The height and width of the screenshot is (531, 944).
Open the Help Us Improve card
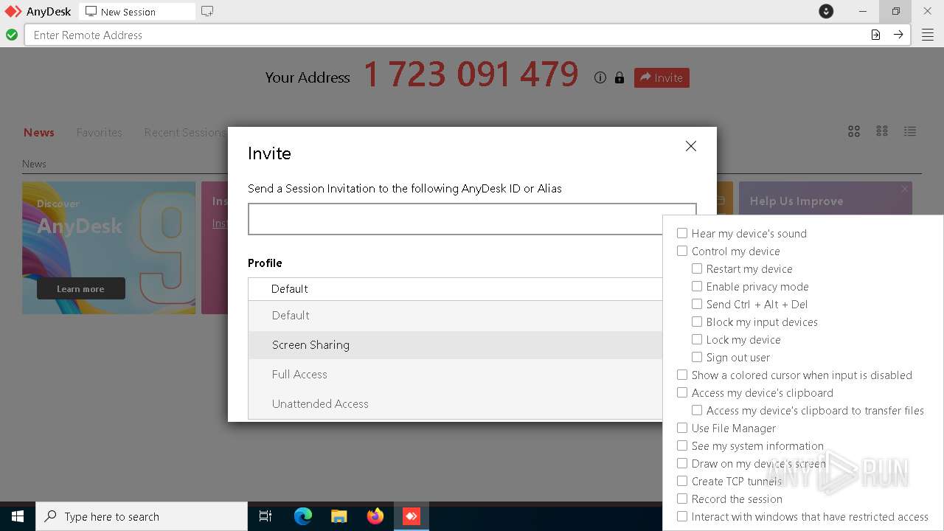pos(825,198)
